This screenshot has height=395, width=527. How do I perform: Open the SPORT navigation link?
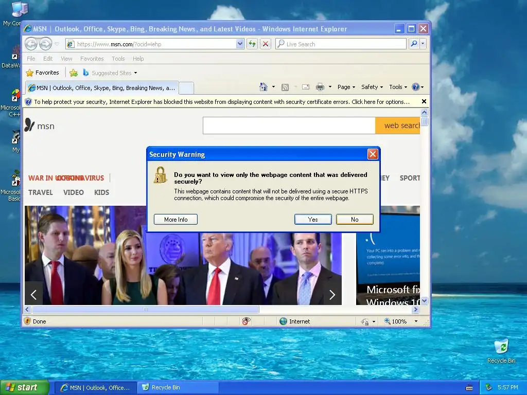410,178
